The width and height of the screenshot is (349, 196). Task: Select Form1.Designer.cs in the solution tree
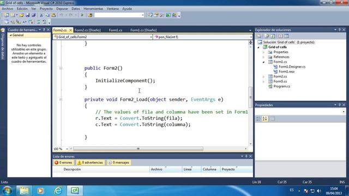(292, 66)
